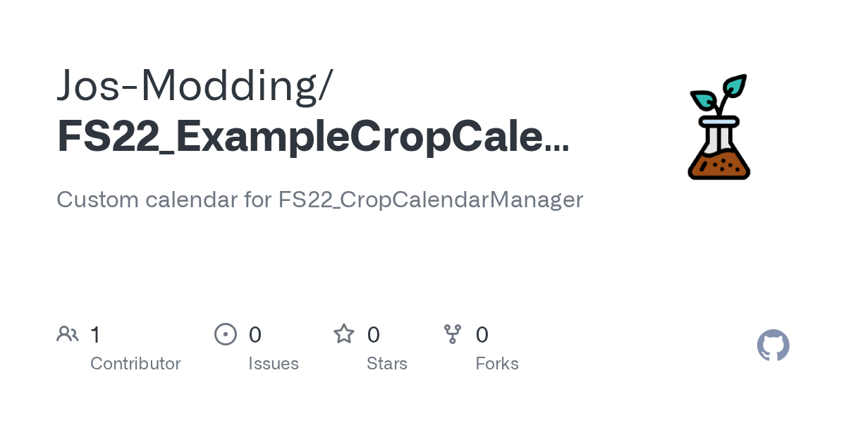Screen dimensions: 846x423
Task: Open the Jos-Modding owner name
Action: pyautogui.click(x=195, y=86)
